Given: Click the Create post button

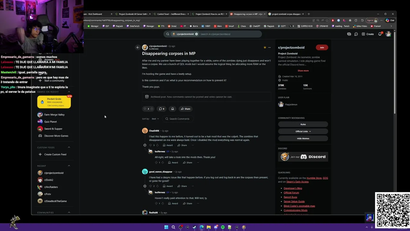Looking at the screenshot, I should click(368, 34).
